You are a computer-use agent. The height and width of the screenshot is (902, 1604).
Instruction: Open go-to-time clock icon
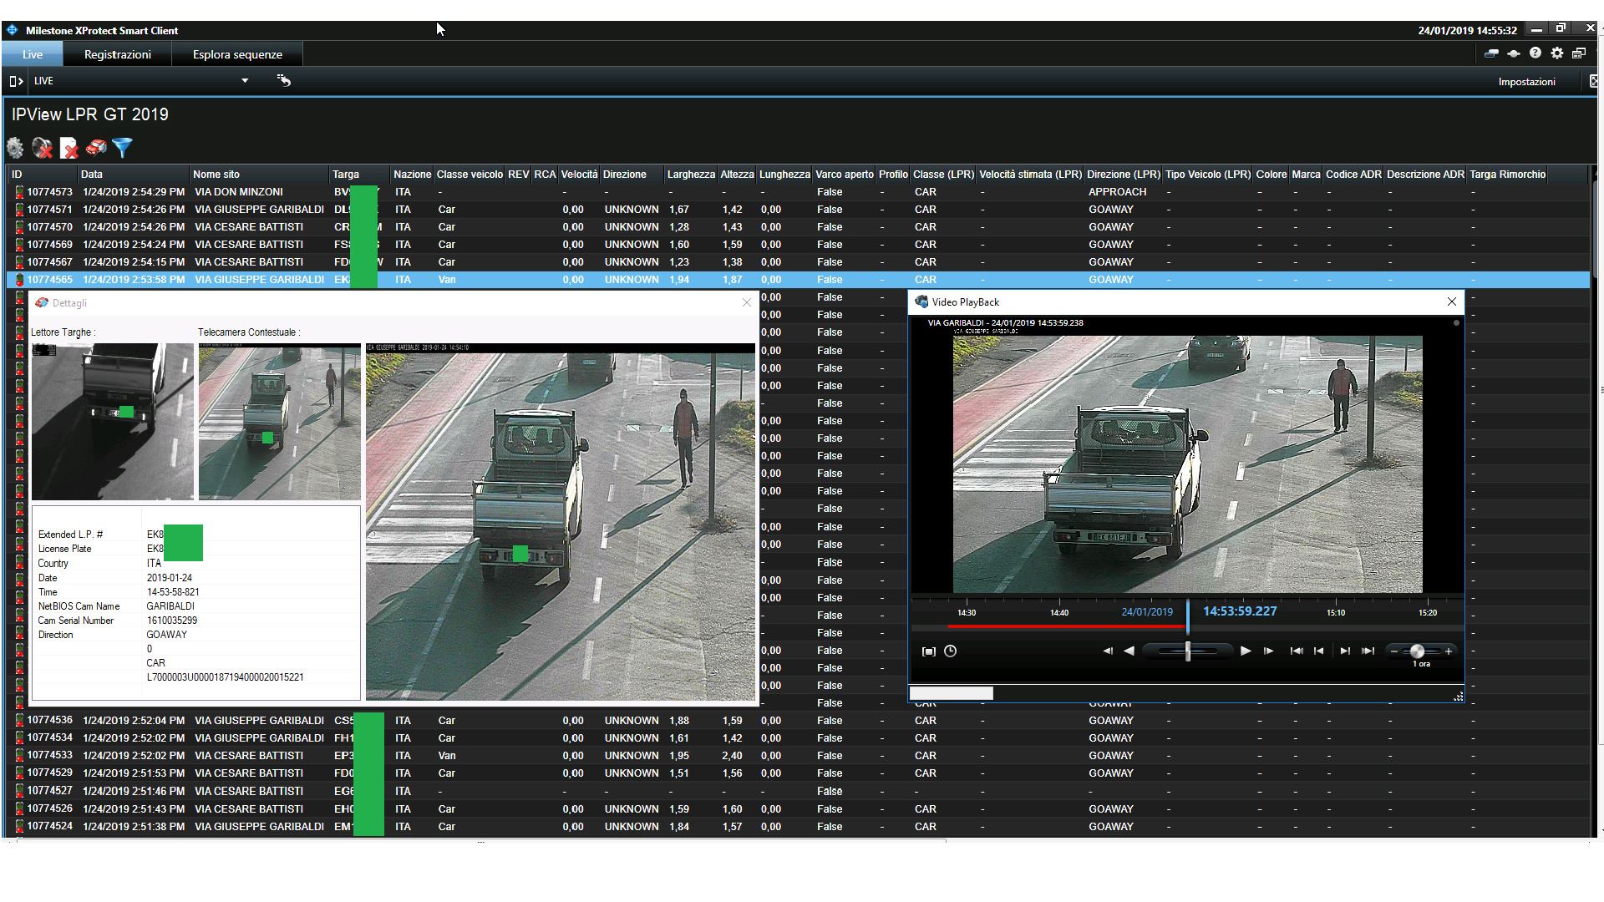[951, 651]
